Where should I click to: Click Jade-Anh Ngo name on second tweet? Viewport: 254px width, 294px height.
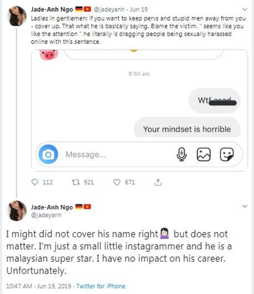52,207
